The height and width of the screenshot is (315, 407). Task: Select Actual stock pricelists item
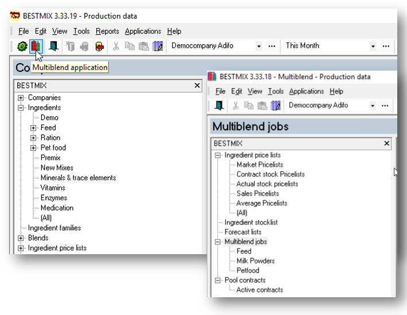(267, 184)
